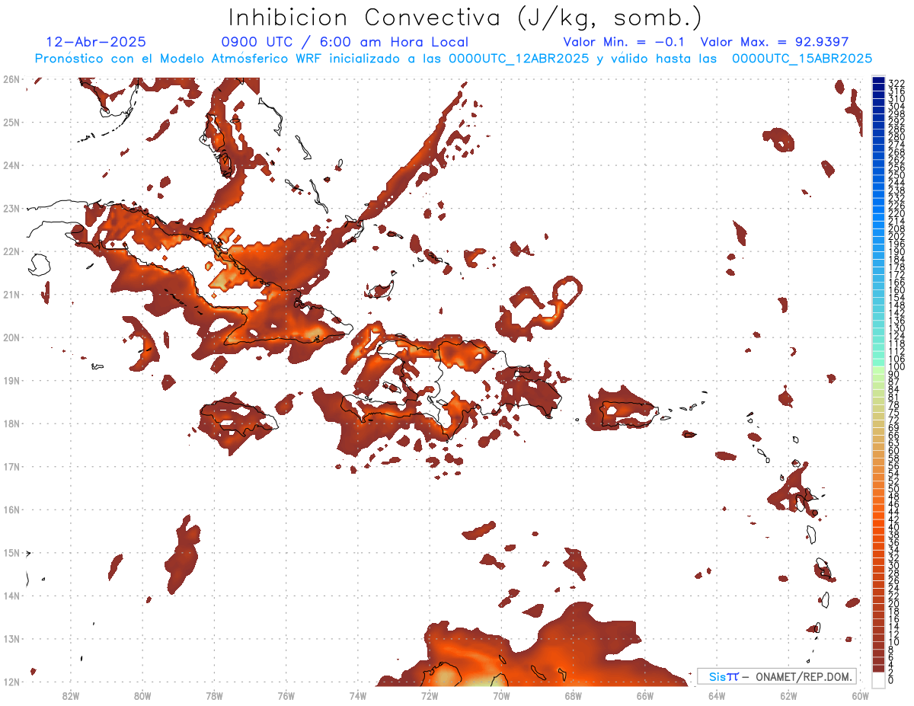Select the light green 100 swatch on the color scale
Image resolution: width=914 pixels, height=706 pixels.
pyautogui.click(x=878, y=369)
